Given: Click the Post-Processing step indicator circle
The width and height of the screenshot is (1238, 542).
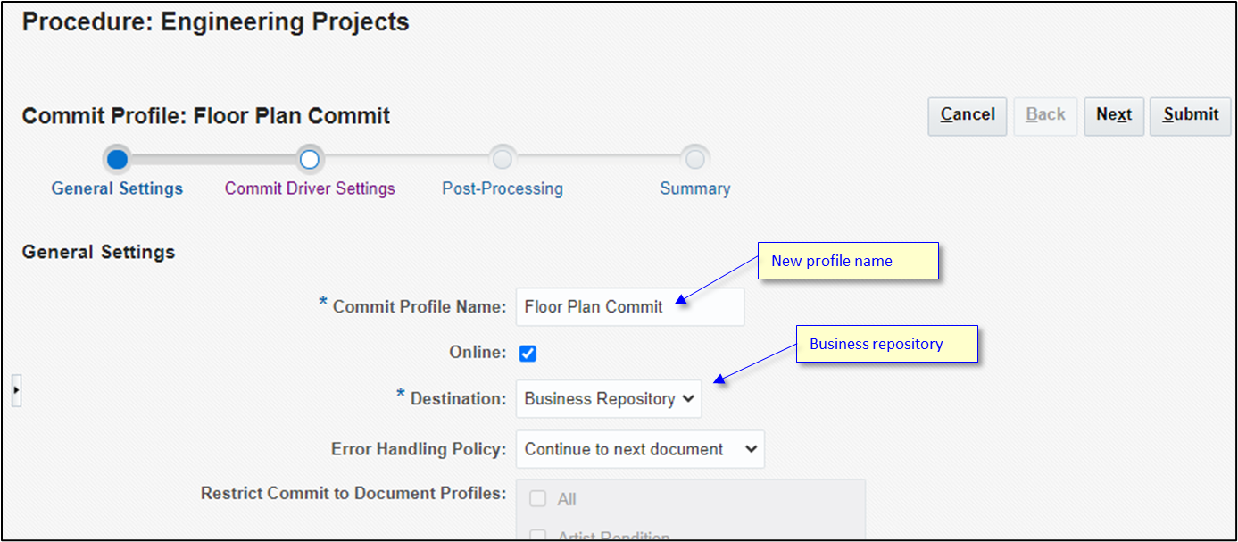Looking at the screenshot, I should (x=502, y=159).
